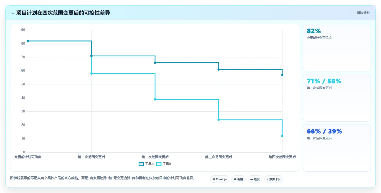Select the 71% / 58% data card
This screenshot has width=381, height=193.
[x=337, y=98]
